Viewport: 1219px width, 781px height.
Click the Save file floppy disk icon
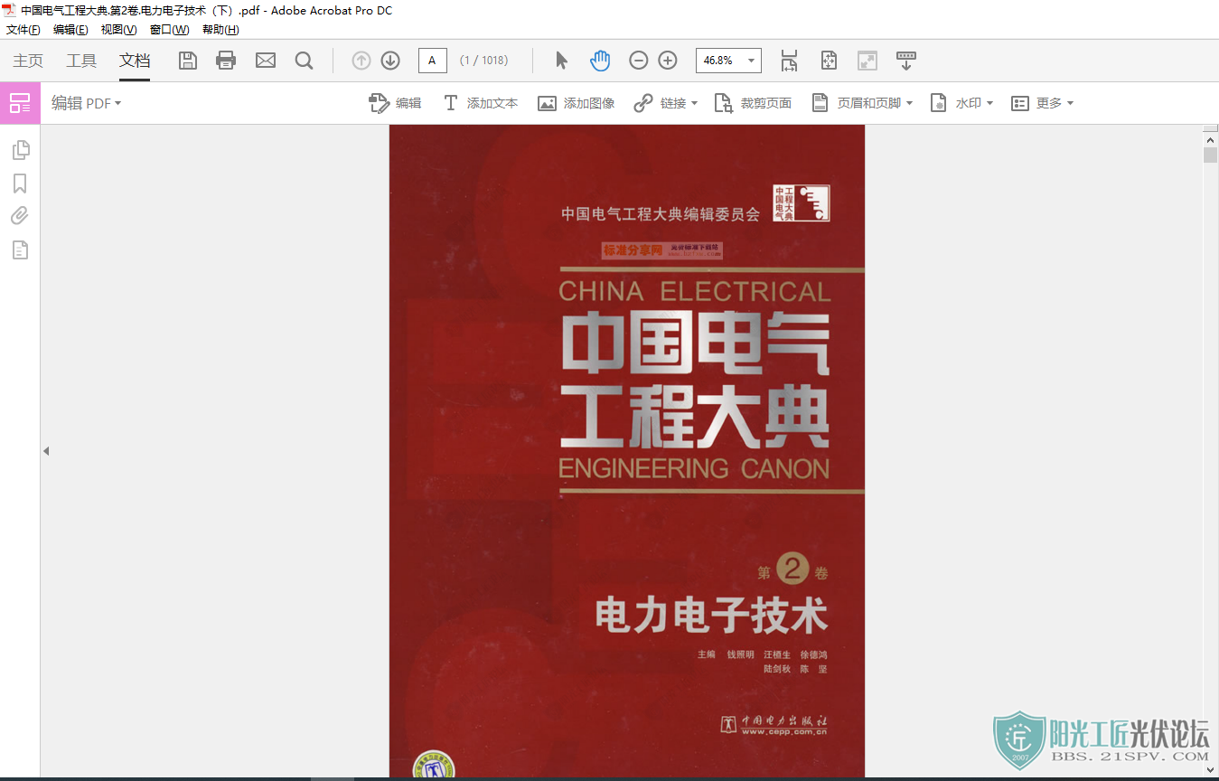187,61
